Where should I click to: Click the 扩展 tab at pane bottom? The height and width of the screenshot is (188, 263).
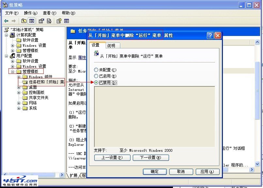click(x=73, y=175)
